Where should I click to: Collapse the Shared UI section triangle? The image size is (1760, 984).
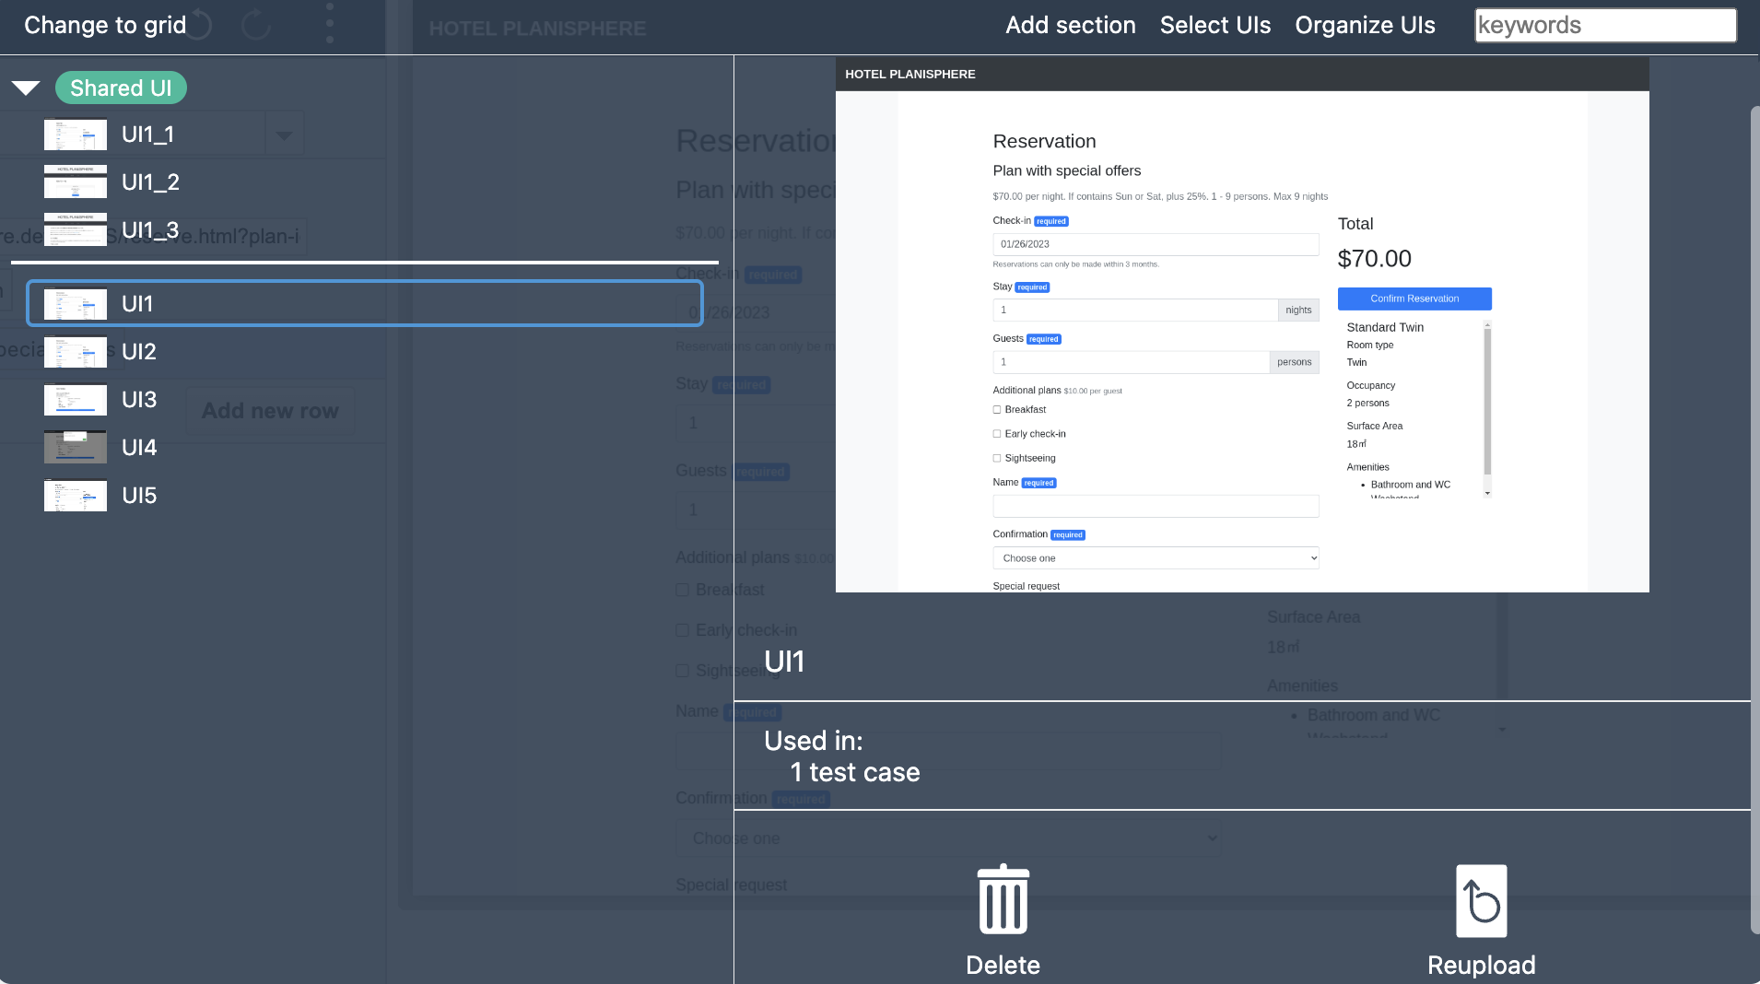tap(26, 88)
